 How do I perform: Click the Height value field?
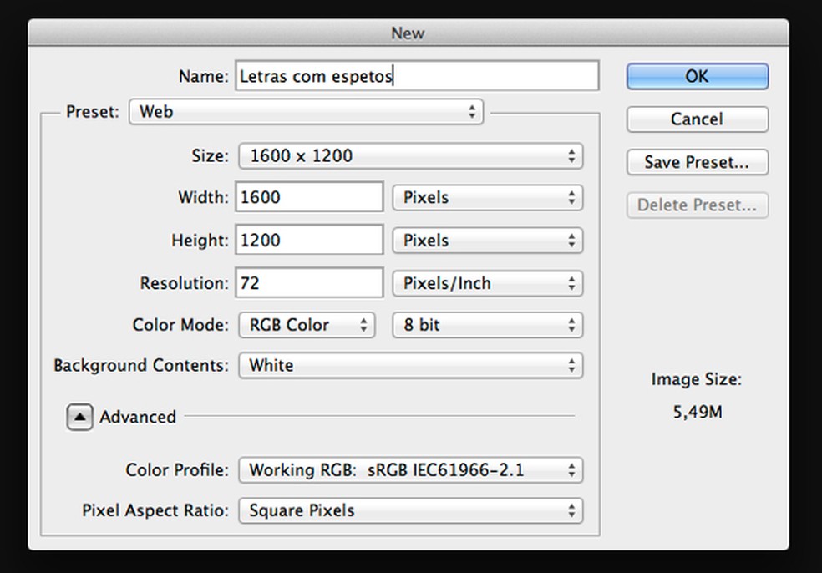point(309,241)
